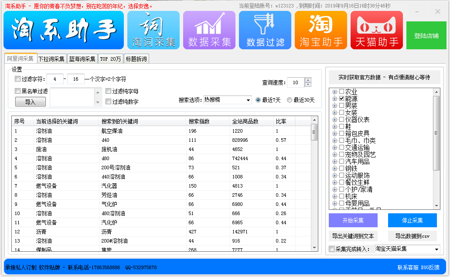Click 导出数据到csv button
450x277 pixels.
pyautogui.click(x=412, y=236)
